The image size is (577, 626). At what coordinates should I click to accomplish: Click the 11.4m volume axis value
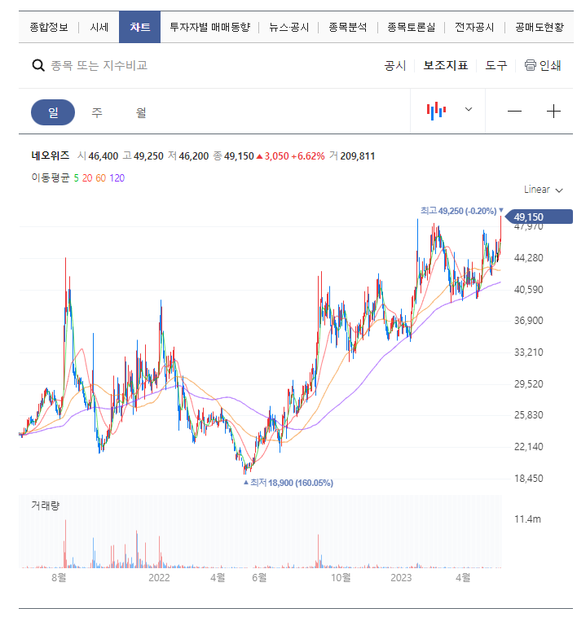(x=527, y=519)
